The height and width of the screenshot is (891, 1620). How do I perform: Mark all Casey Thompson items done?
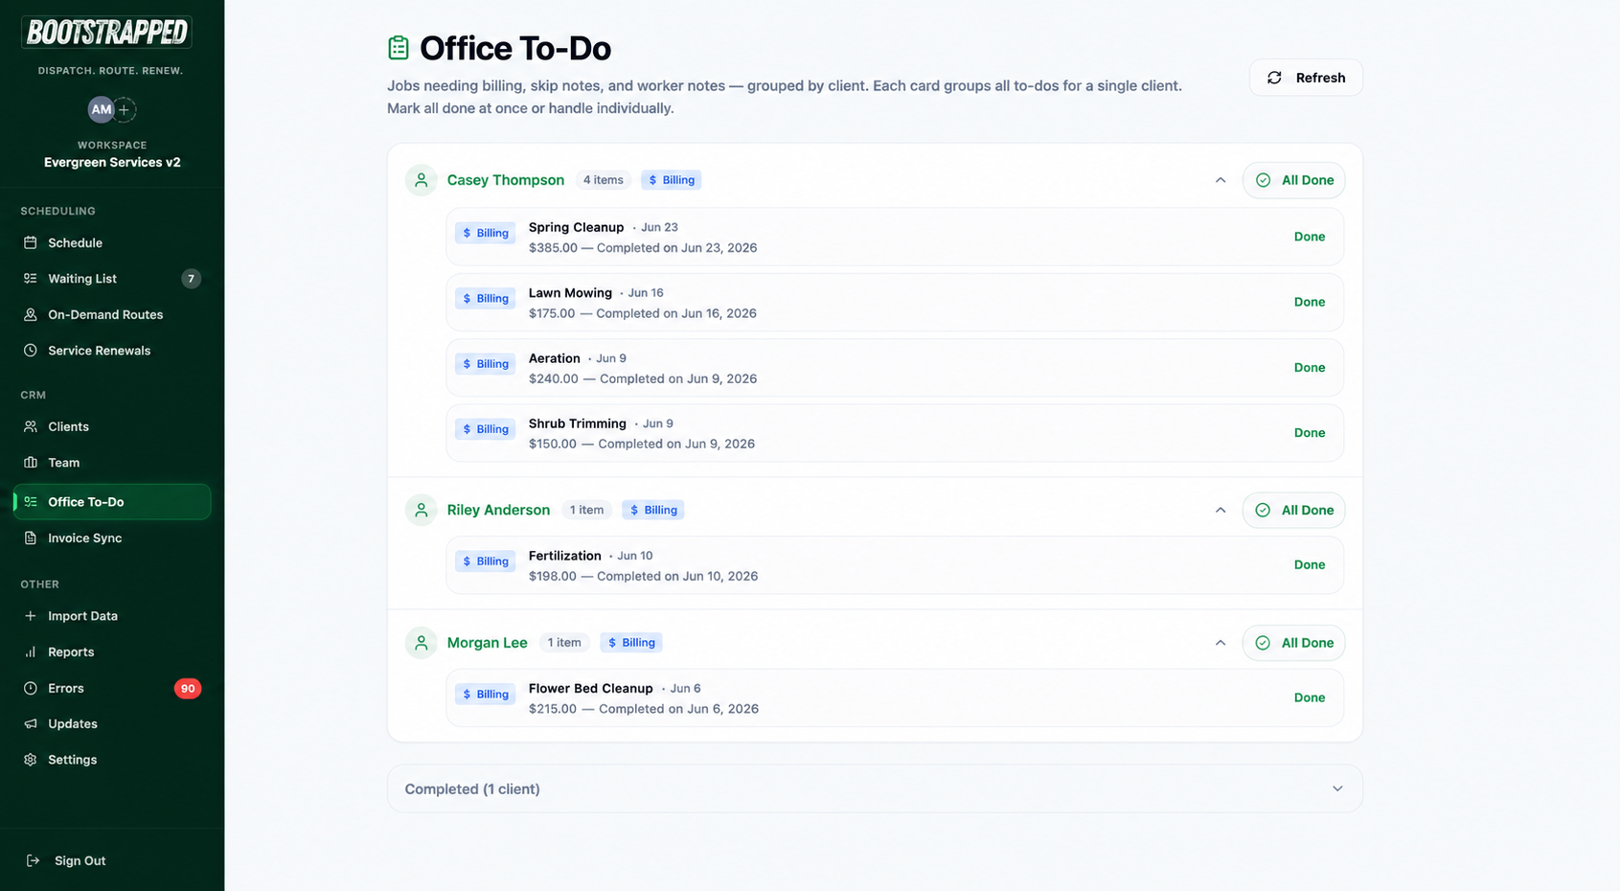click(1293, 180)
